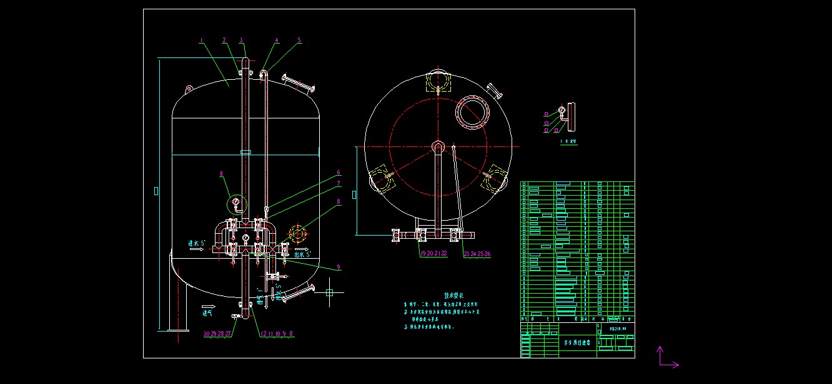The width and height of the screenshot is (832, 384).
Task: Select callout number 2 above the tank
Action: [224, 41]
